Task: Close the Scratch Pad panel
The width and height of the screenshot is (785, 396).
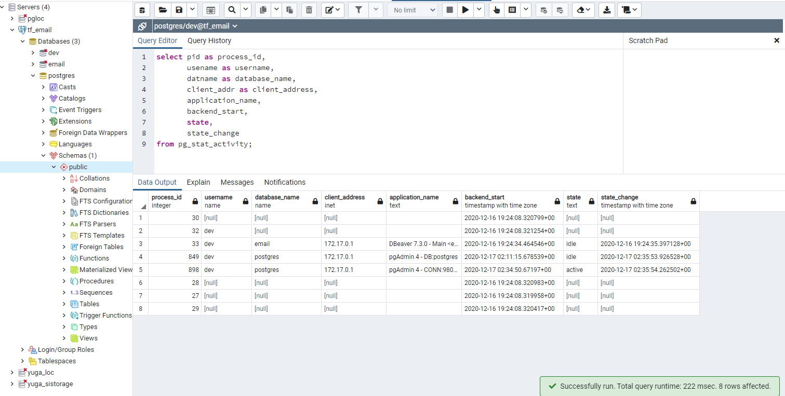Action: 777,40
